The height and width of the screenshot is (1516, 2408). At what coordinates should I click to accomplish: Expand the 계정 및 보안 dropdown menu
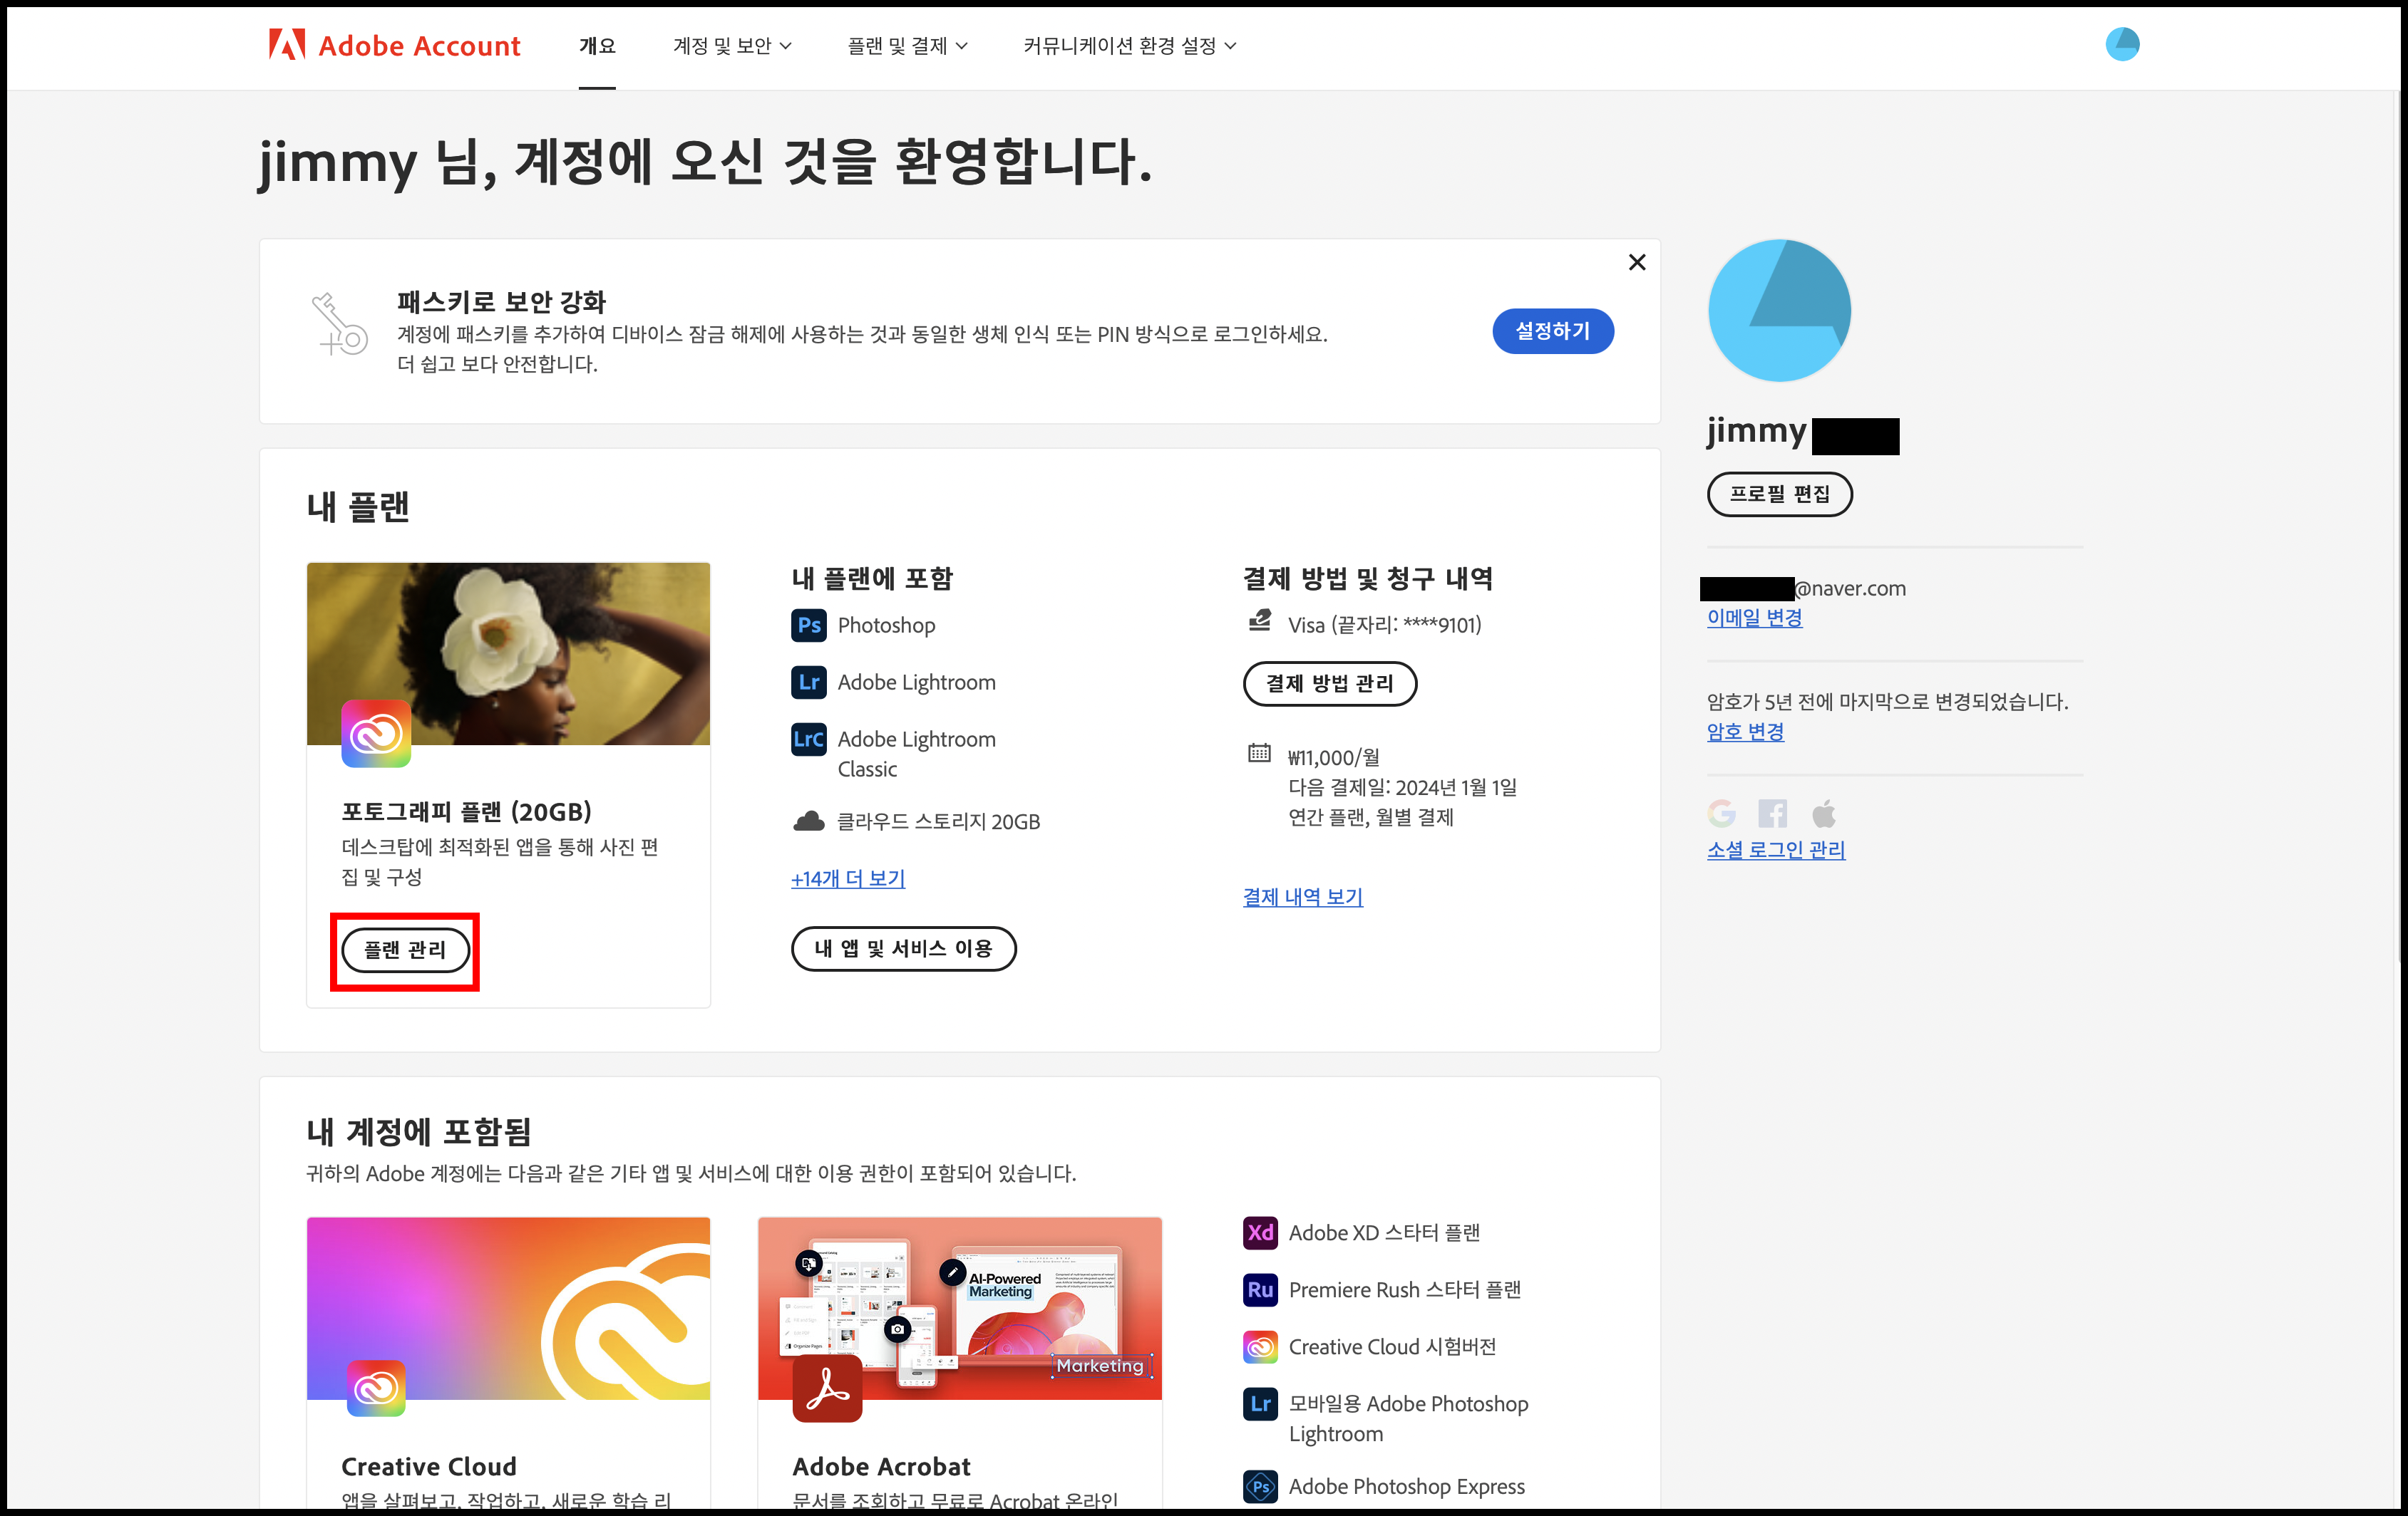pos(732,46)
